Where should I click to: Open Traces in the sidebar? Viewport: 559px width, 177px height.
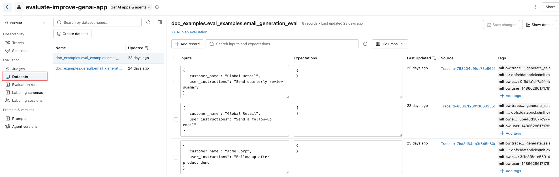(x=18, y=43)
